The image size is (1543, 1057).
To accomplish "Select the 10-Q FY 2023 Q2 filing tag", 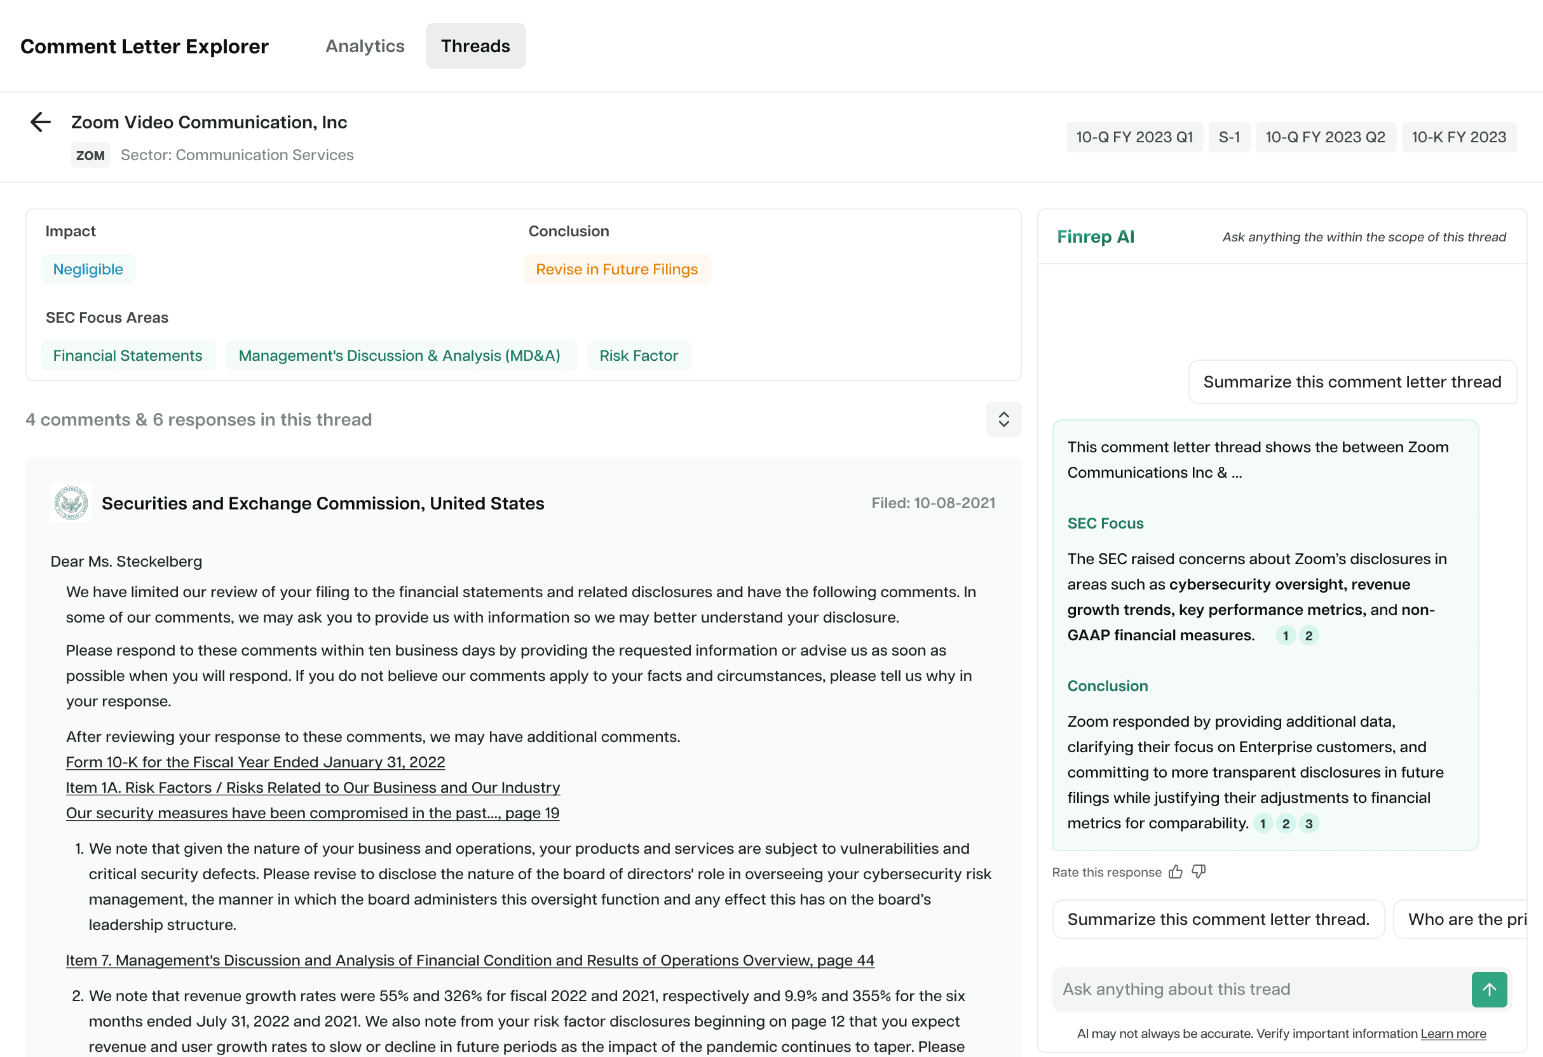I will click(x=1325, y=137).
